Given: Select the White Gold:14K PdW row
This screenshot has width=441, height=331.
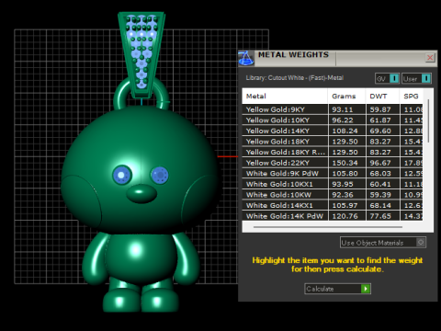Looking at the screenshot, I should click(333, 216).
